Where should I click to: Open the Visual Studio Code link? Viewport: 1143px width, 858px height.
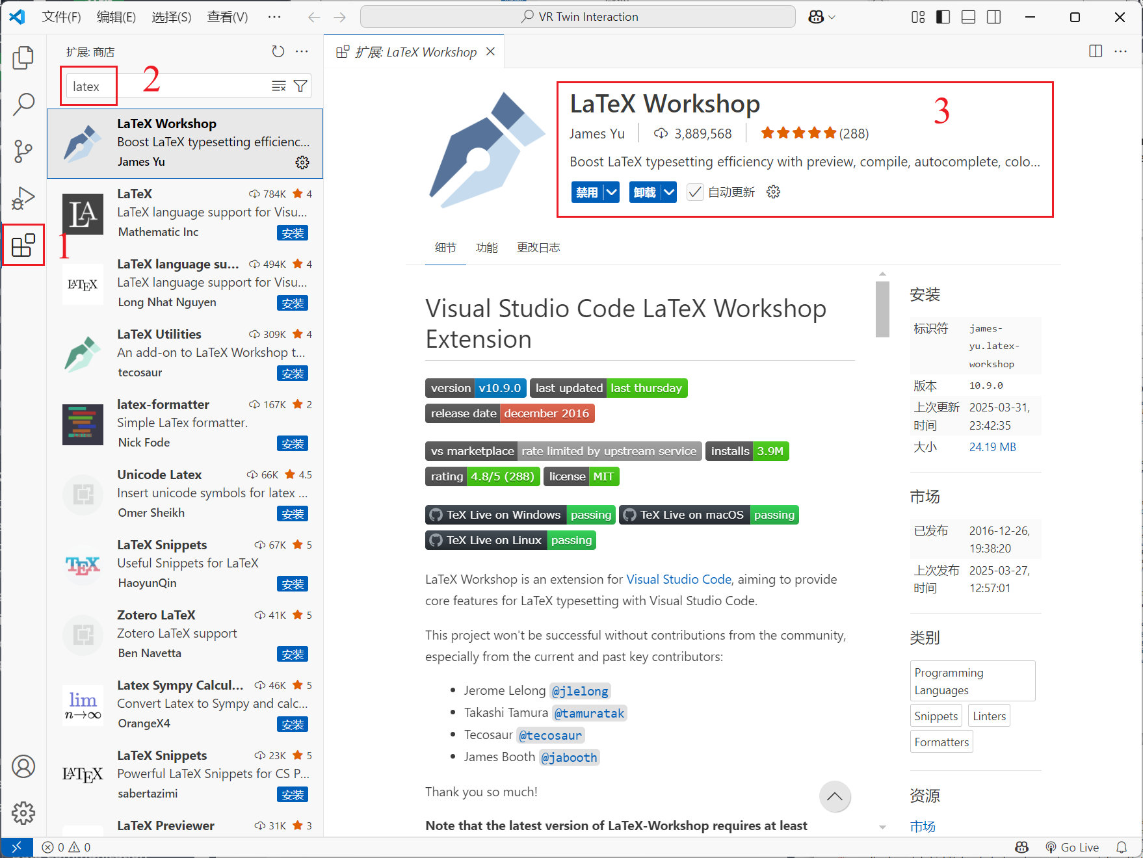point(679,579)
